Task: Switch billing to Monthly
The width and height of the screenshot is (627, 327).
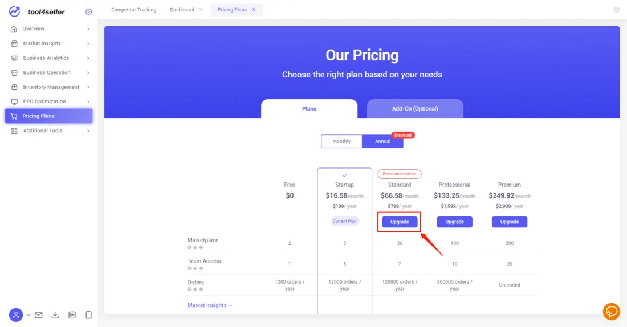Action: point(341,141)
